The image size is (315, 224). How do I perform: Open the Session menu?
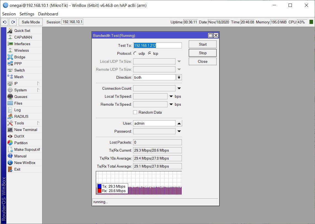tap(9, 14)
